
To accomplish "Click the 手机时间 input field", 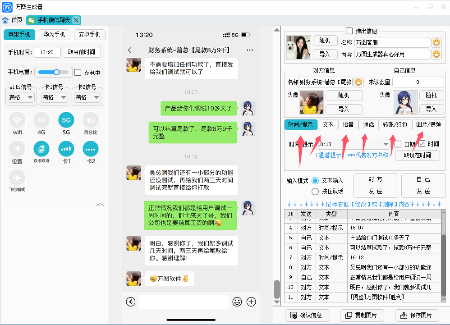I will pyautogui.click(x=47, y=52).
